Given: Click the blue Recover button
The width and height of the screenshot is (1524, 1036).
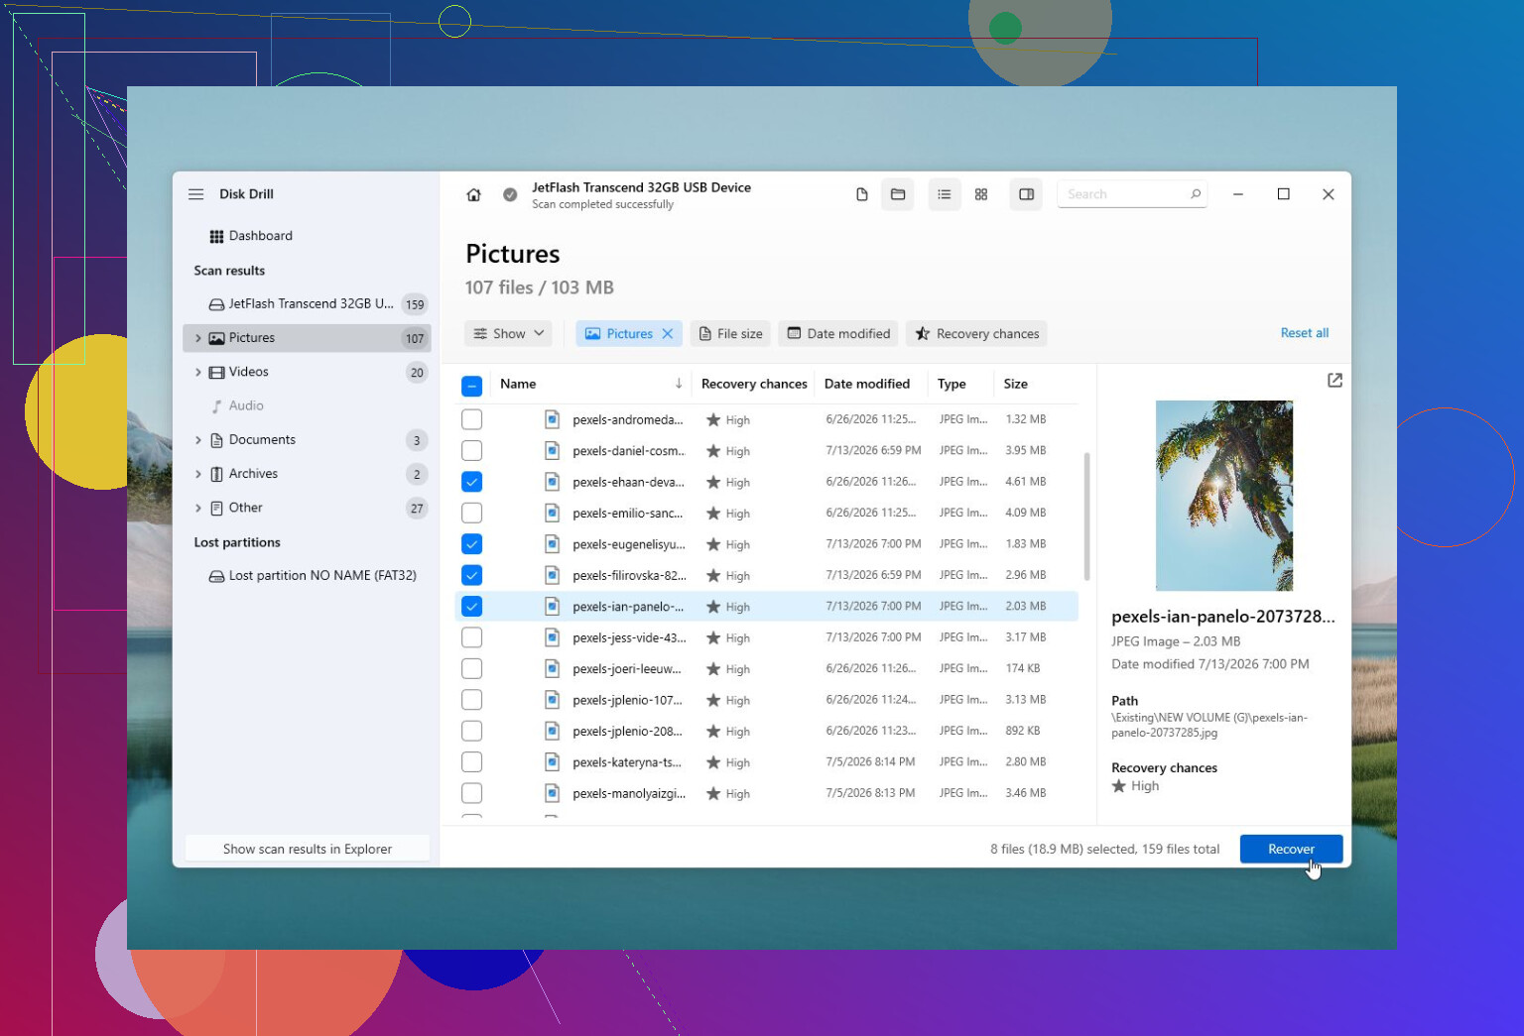Looking at the screenshot, I should pos(1291,849).
